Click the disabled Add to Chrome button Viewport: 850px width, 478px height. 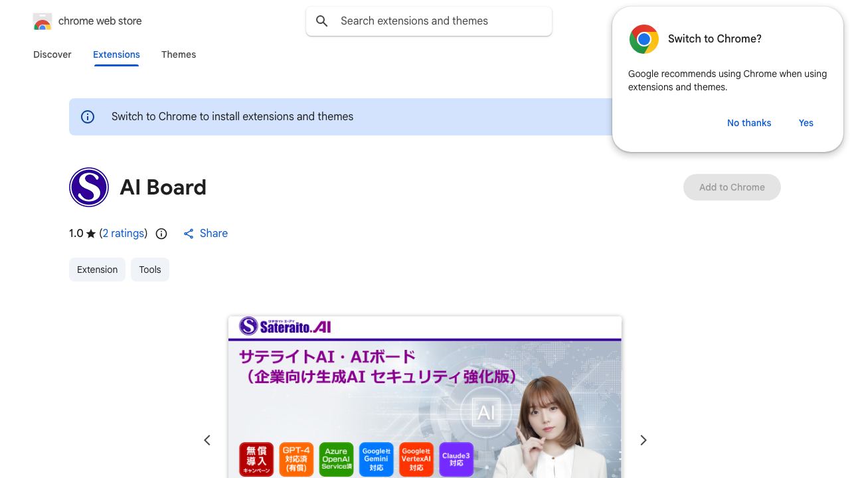(x=732, y=187)
